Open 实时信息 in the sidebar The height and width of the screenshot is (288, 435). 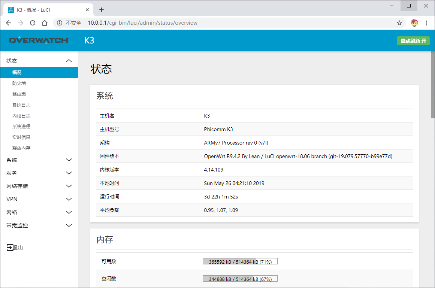[21, 137]
